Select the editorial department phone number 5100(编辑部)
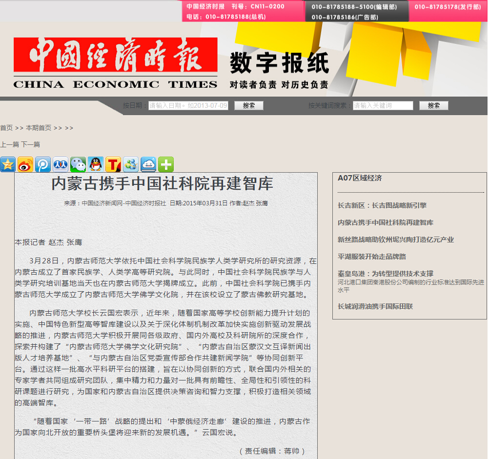Image resolution: width=489 pixels, height=459 pixels. (x=354, y=7)
